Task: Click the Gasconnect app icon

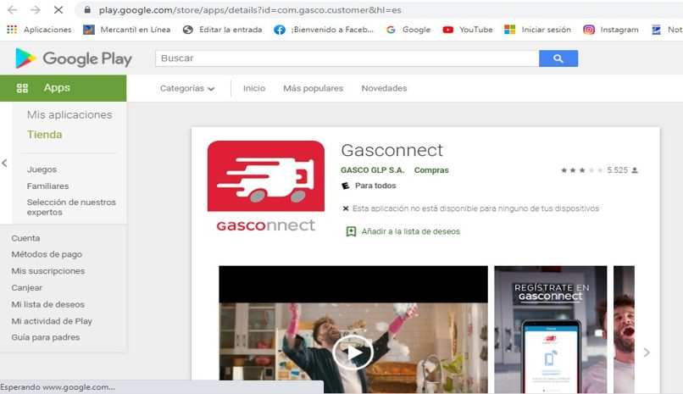Action: tap(266, 186)
